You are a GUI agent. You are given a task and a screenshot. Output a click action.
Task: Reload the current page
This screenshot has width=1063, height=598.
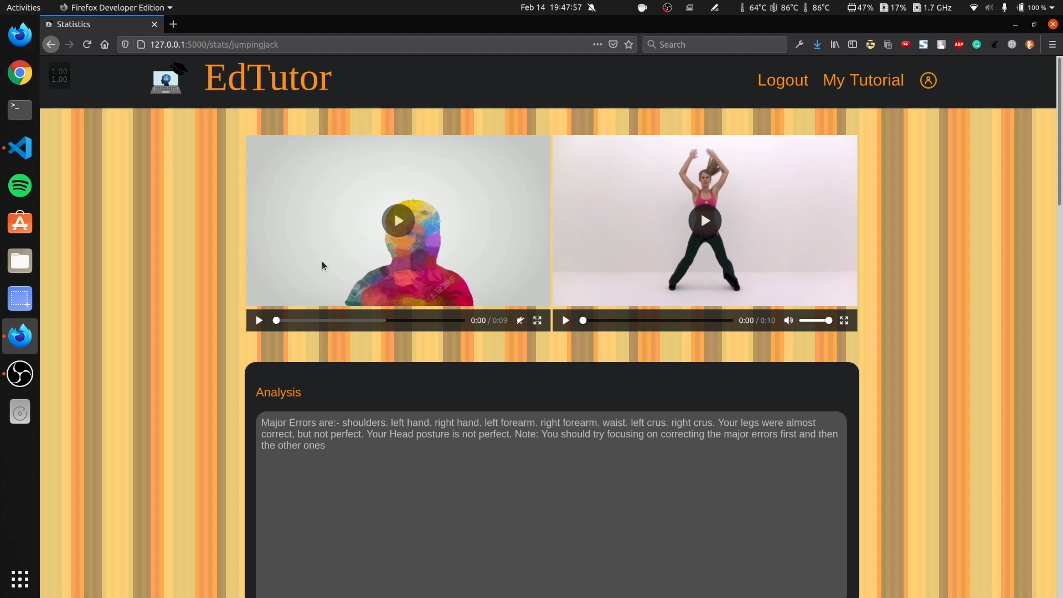[87, 45]
